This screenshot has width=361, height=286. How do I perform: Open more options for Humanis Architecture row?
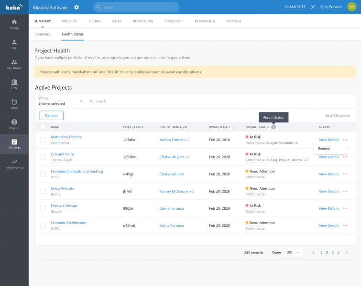[x=345, y=225]
